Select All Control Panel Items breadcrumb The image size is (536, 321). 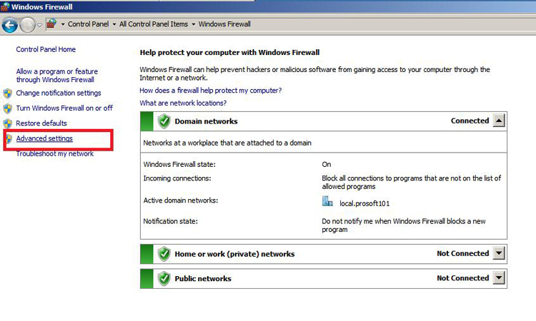coord(154,24)
